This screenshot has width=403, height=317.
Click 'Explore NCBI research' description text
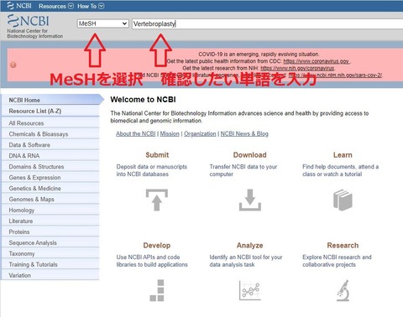[x=337, y=261]
